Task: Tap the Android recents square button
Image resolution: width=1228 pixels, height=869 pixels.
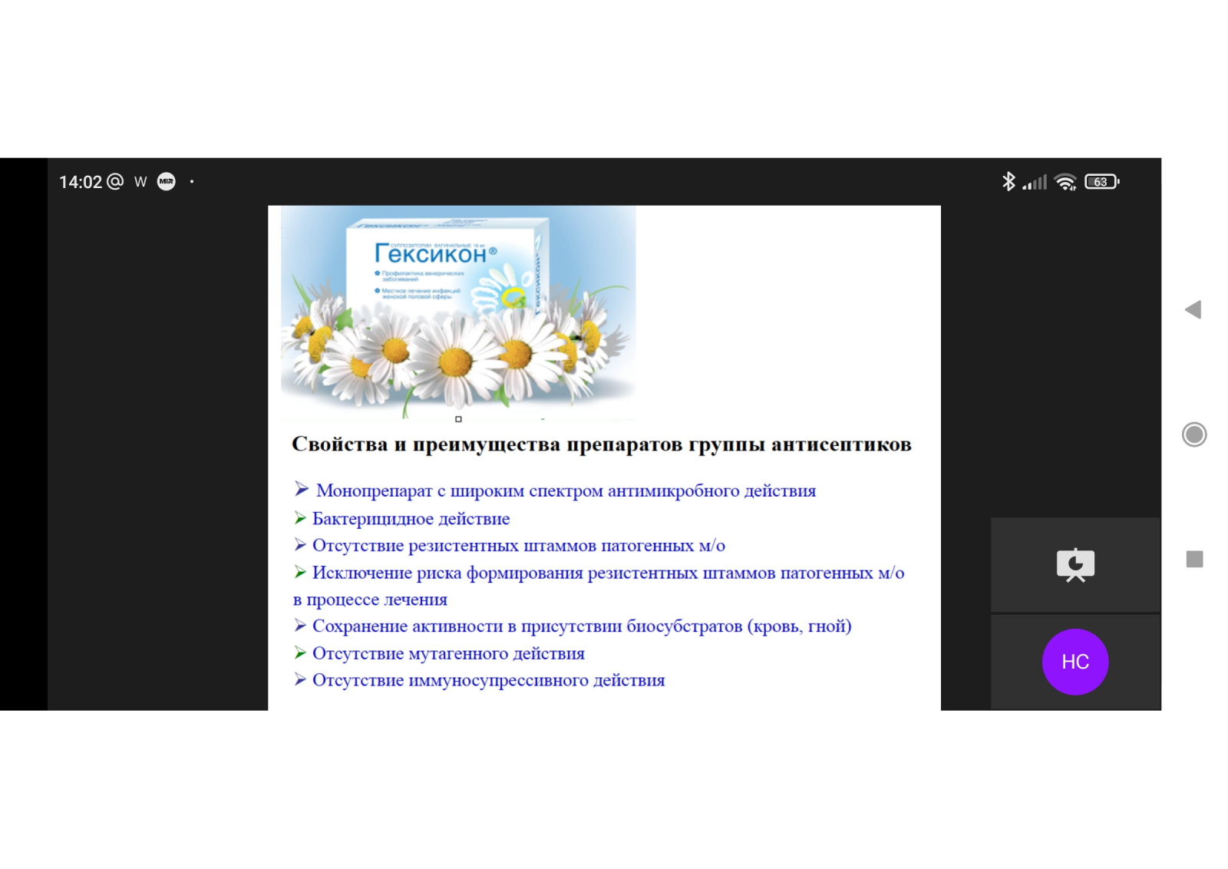Action: tap(1194, 559)
